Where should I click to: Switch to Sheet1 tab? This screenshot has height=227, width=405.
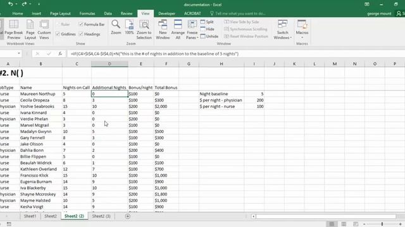pyautogui.click(x=30, y=216)
